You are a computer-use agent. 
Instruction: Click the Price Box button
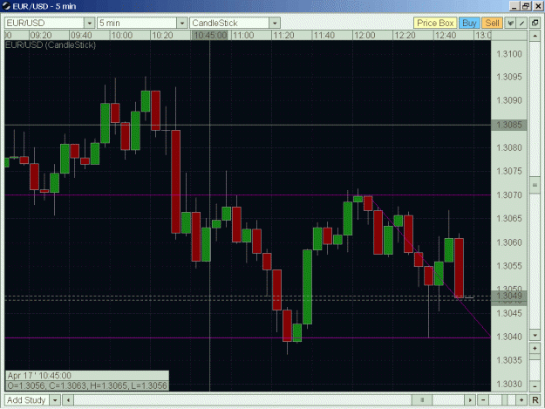435,23
